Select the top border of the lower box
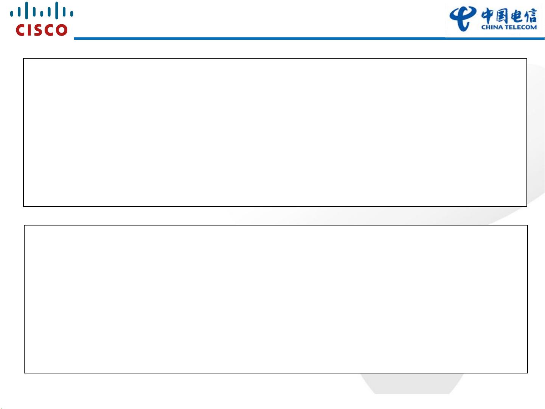This screenshot has height=409, width=545. (x=276, y=225)
